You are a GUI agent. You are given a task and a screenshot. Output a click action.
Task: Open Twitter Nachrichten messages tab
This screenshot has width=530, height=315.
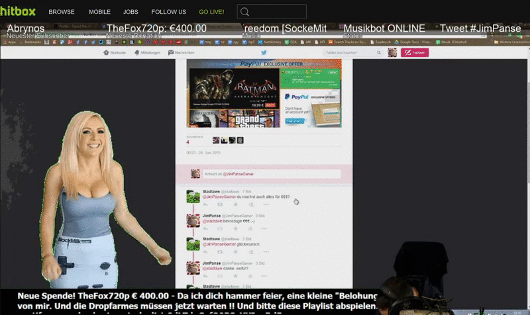tap(181, 53)
